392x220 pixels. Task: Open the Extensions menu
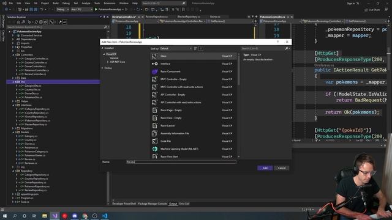click(110, 3)
